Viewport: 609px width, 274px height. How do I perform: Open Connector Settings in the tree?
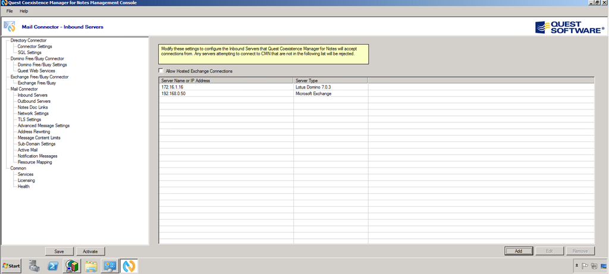(x=35, y=46)
